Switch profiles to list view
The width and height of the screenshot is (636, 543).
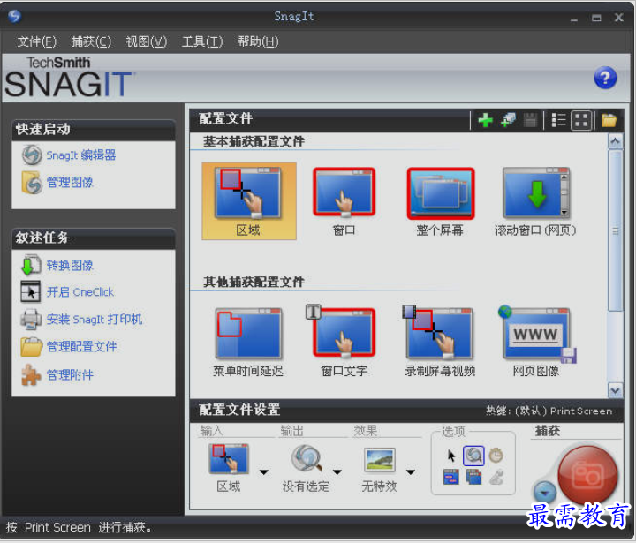558,120
